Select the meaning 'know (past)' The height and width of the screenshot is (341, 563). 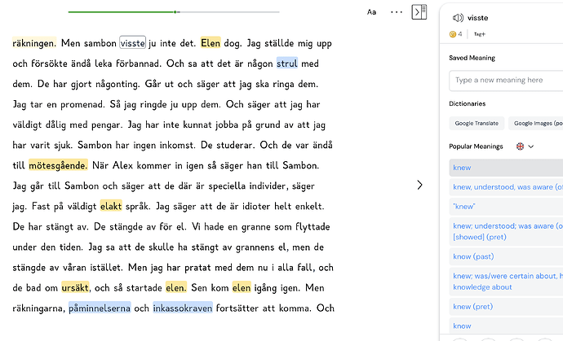506,256
